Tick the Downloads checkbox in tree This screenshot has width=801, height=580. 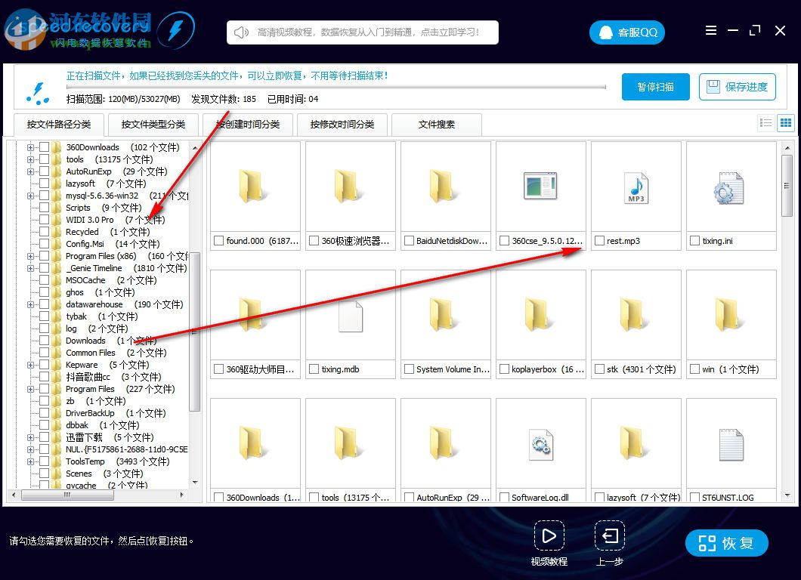(x=45, y=341)
